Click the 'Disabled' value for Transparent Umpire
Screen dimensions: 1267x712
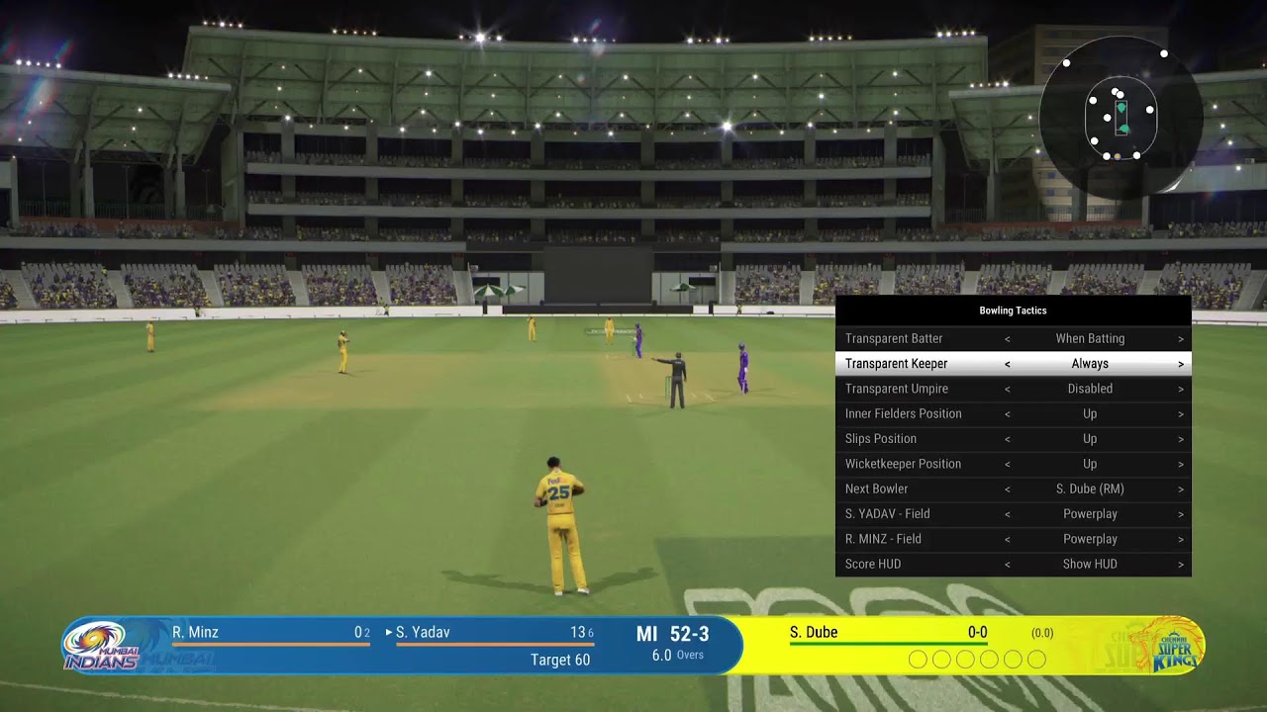1090,389
